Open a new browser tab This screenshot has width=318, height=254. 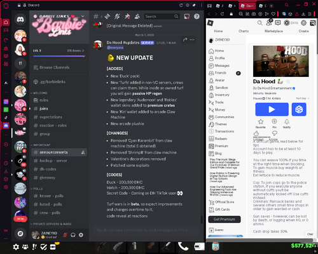272,6
